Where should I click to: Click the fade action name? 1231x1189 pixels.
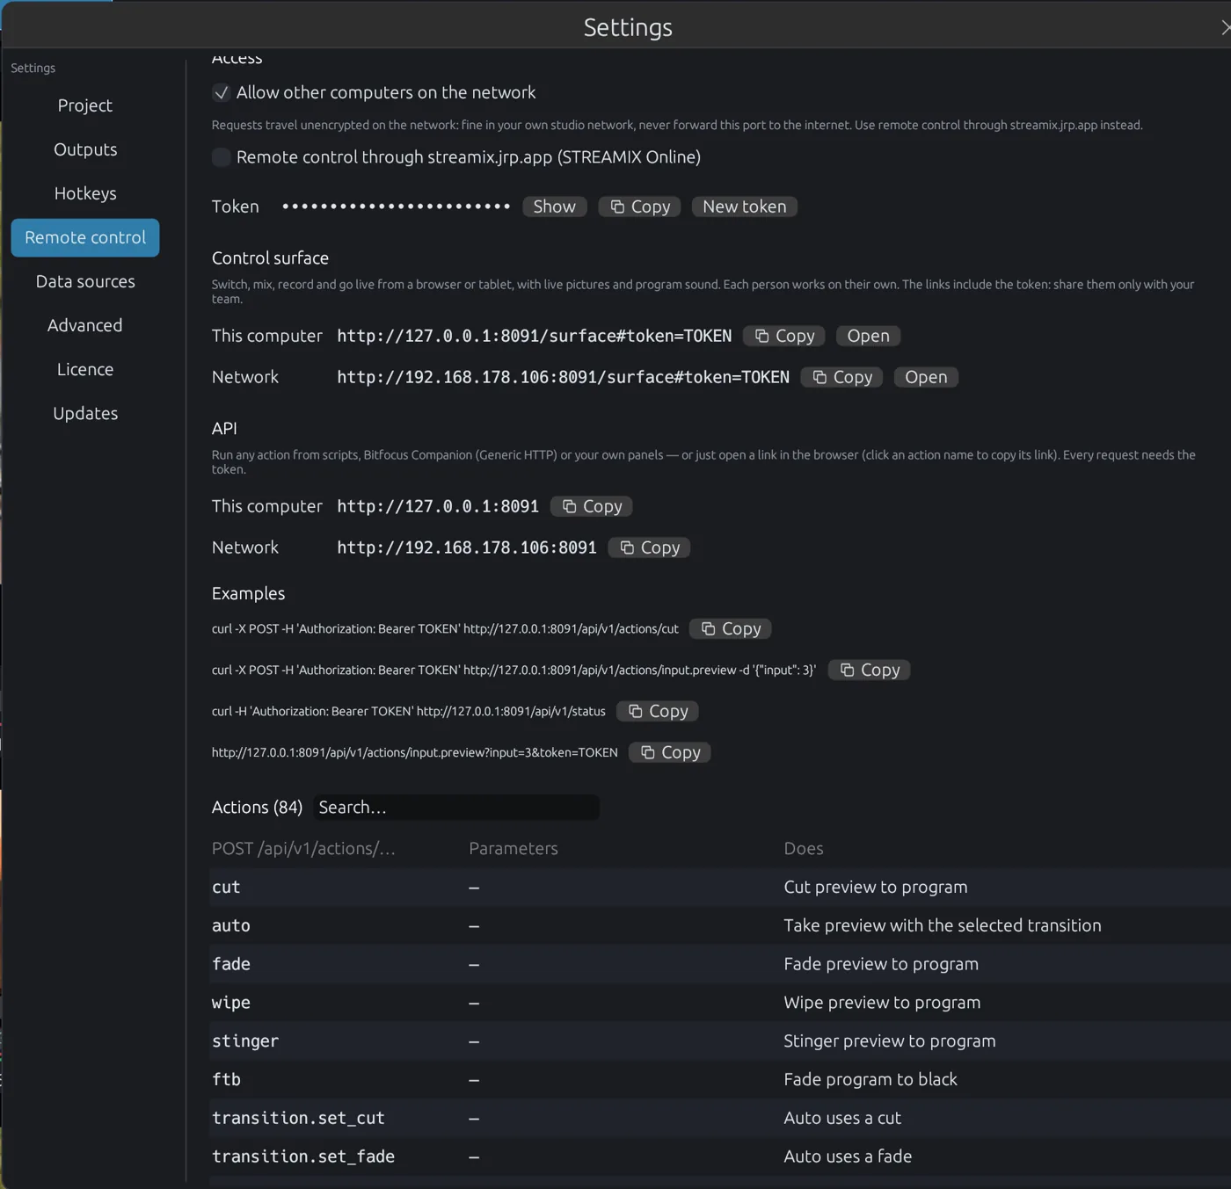pos(231,964)
